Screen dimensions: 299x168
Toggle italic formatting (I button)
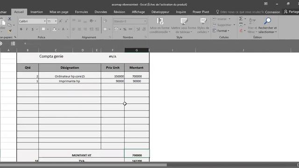click(x=27, y=29)
